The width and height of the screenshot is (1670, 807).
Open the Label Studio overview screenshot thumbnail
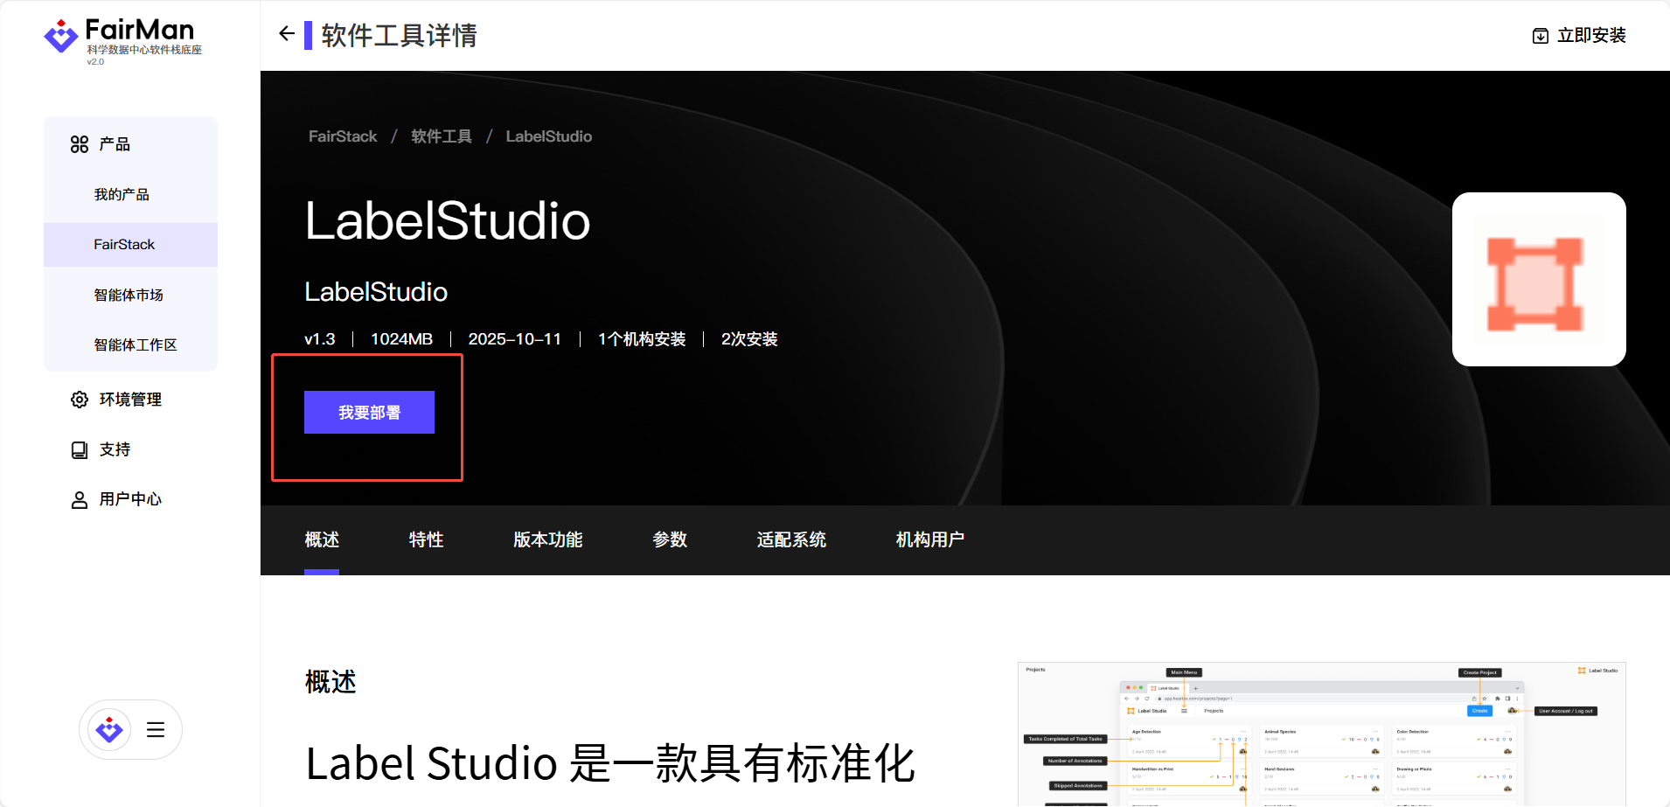click(1321, 734)
